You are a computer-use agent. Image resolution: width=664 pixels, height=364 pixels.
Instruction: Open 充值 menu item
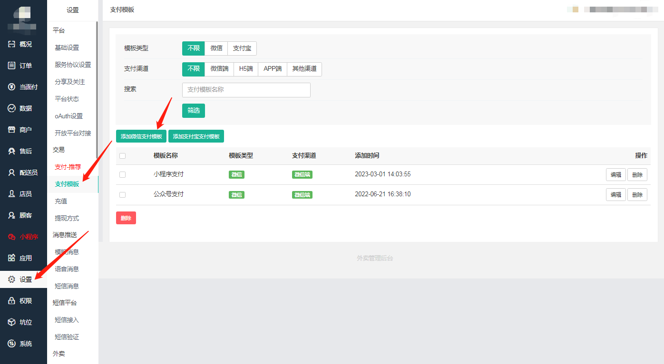point(61,201)
